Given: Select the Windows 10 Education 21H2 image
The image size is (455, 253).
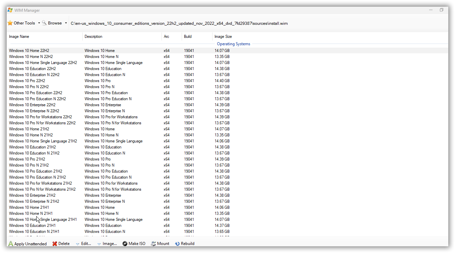Looking at the screenshot, I should pos(32,147).
